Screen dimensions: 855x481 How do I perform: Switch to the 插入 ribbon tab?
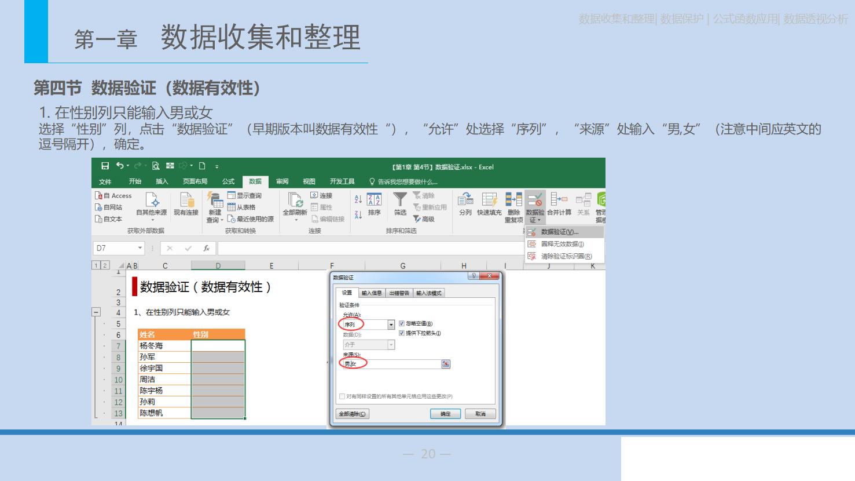(x=162, y=181)
